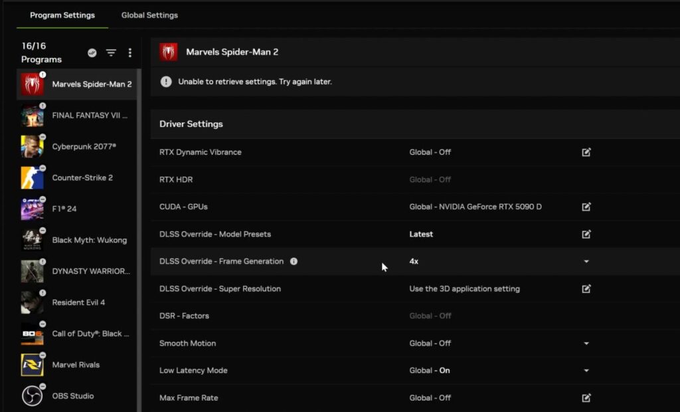Viewport: 680px width, 412px height.
Task: Select the DYNASTY WARRIORS program thumbnail
Action: [x=32, y=271]
